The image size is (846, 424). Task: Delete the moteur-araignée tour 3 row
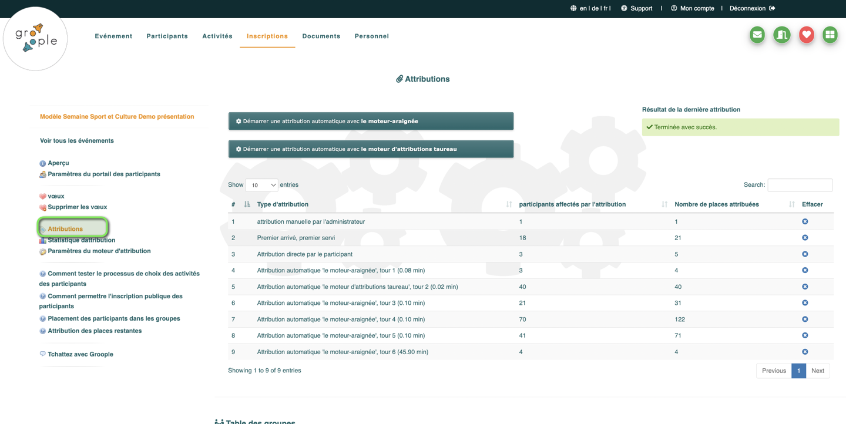pyautogui.click(x=805, y=303)
